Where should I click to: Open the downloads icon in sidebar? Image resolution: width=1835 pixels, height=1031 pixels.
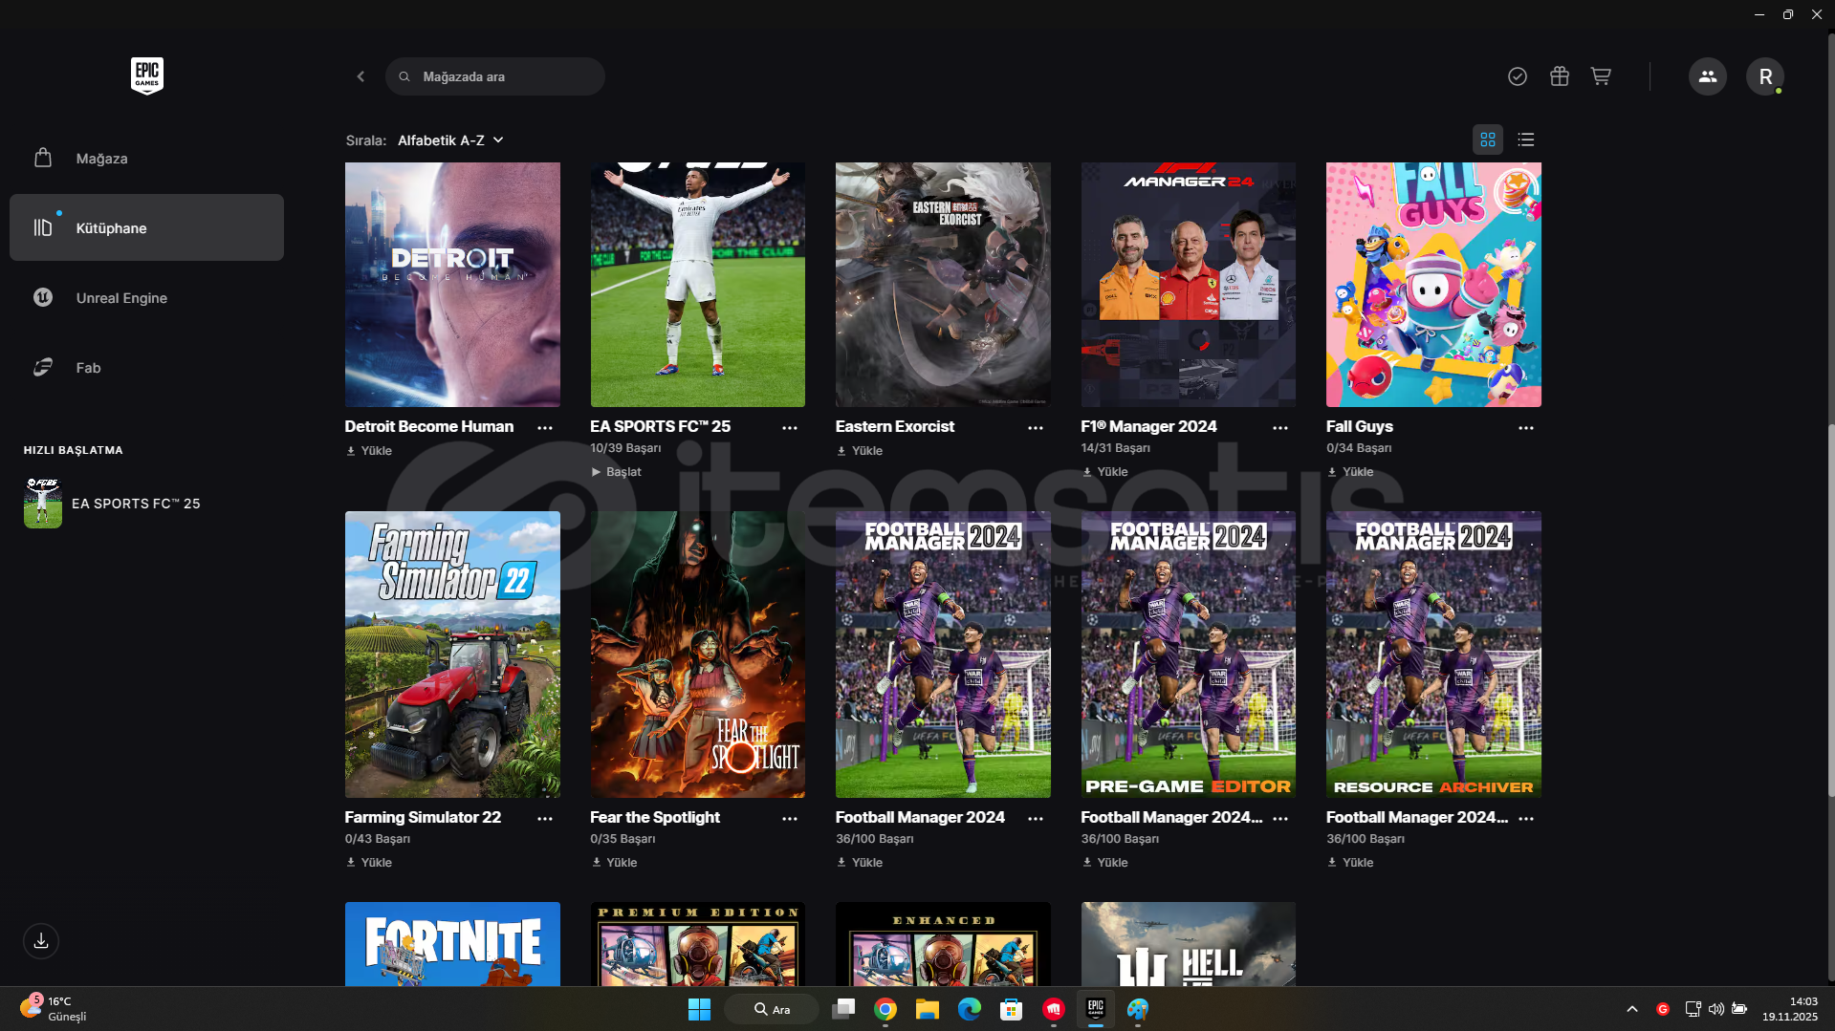(41, 941)
